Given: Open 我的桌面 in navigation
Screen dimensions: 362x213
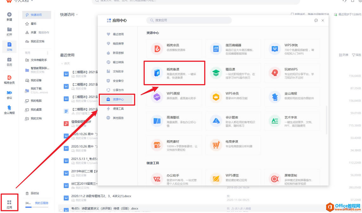Looking at the screenshot, I should pos(36,110).
